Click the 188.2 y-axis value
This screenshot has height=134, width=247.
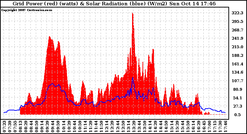tap(237, 55)
